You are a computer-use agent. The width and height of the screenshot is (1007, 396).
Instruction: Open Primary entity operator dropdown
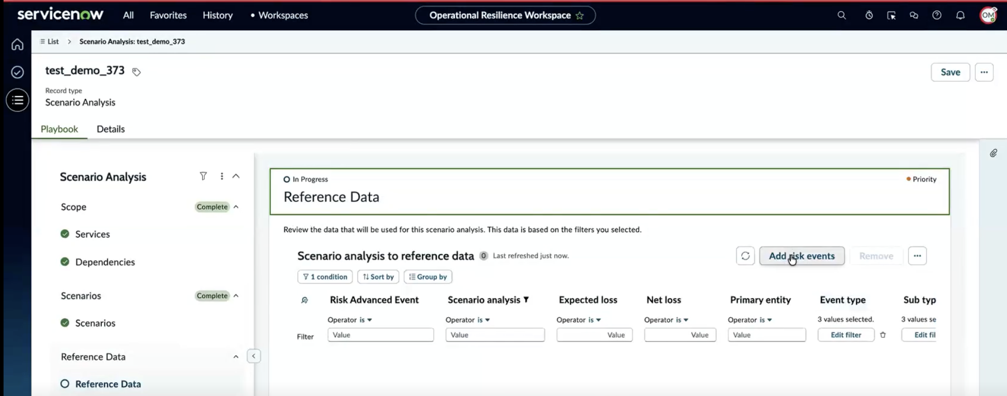(766, 320)
